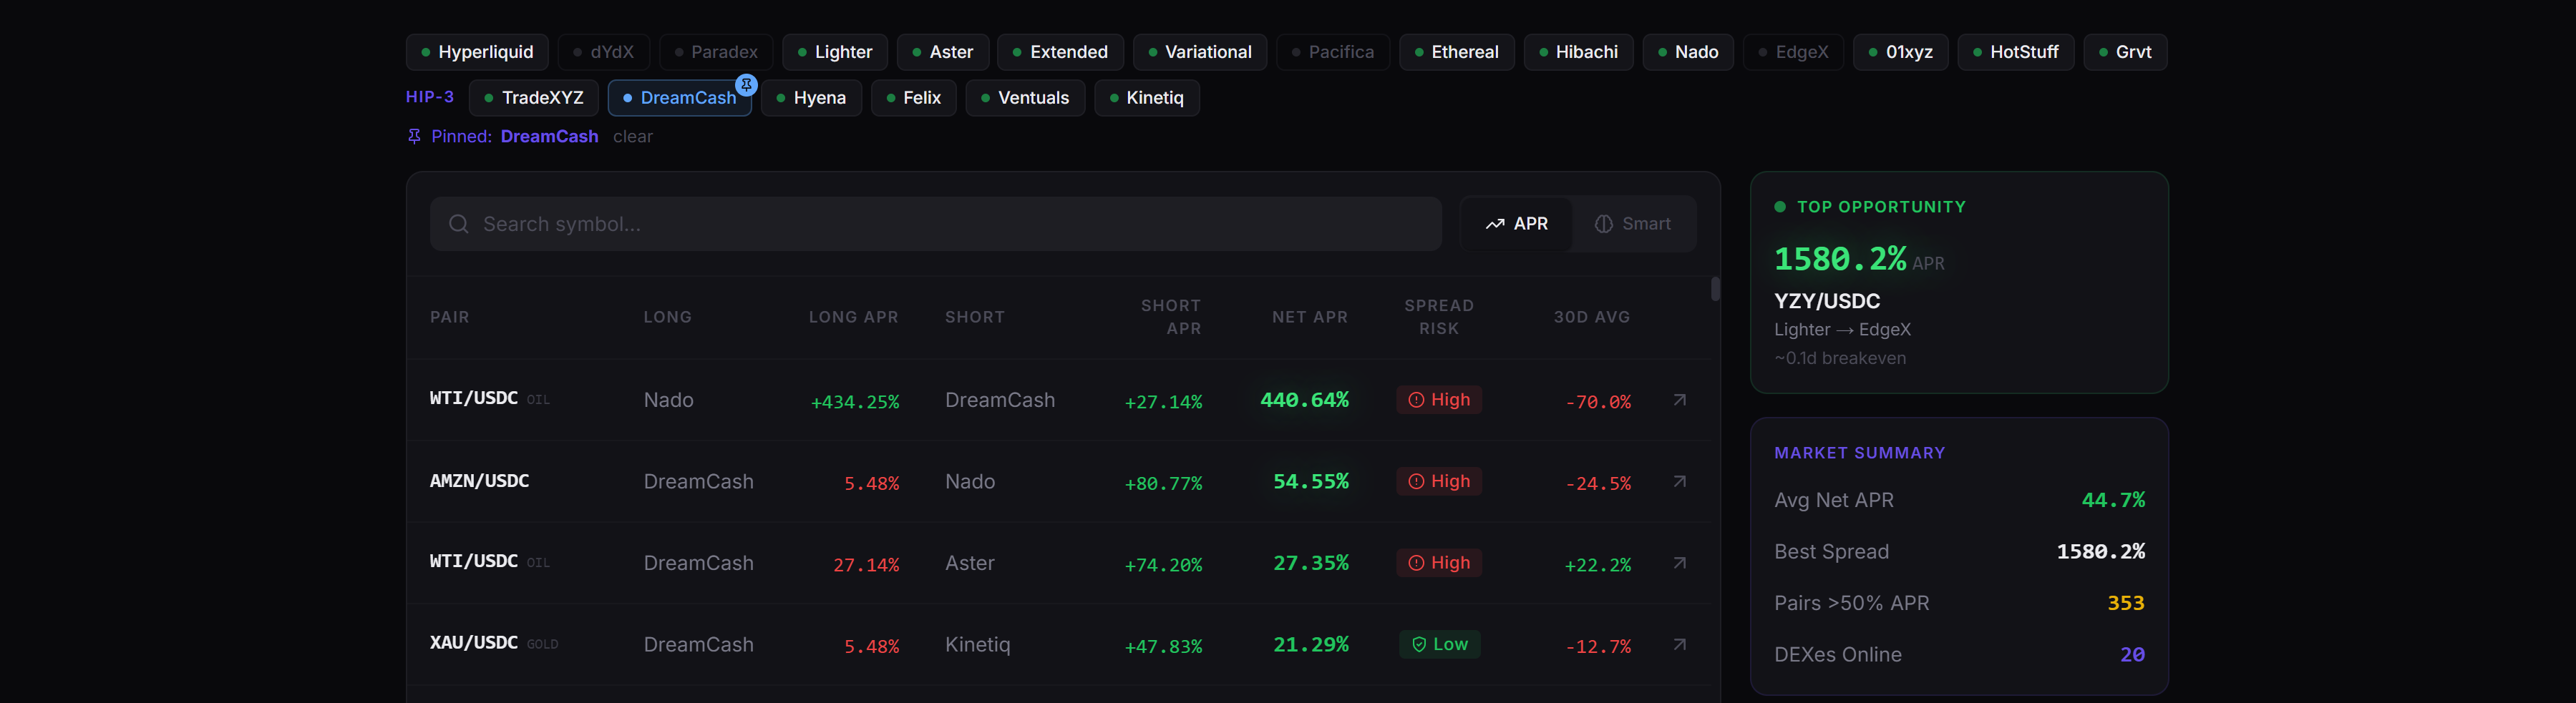Click the 54.55% net APR value

[1311, 481]
